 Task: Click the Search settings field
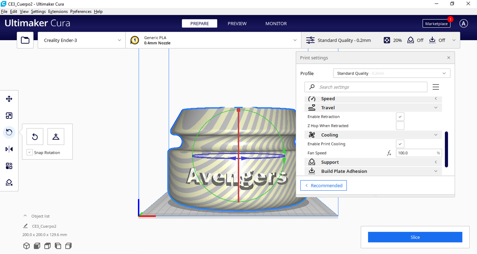tap(366, 87)
